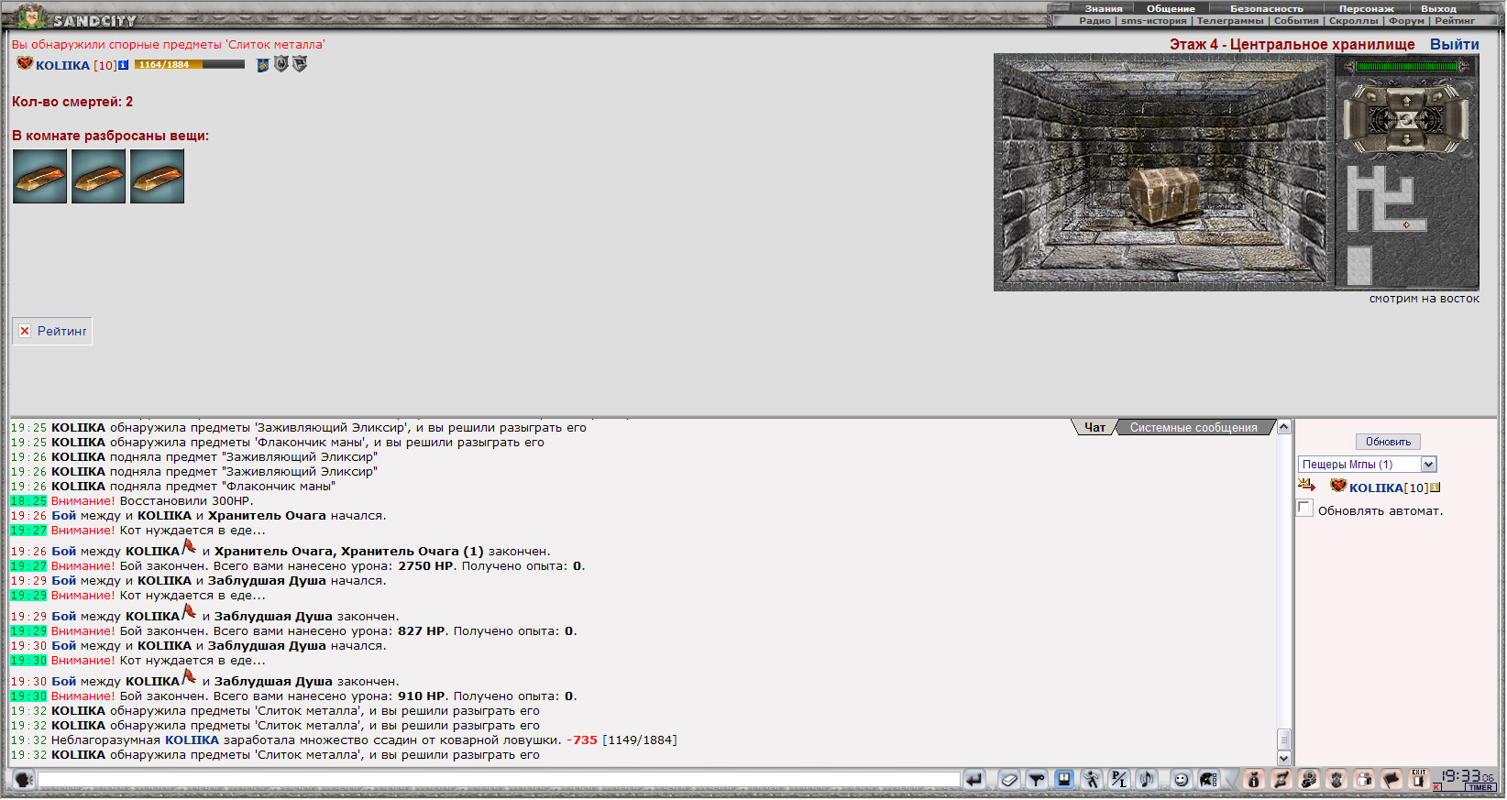The height and width of the screenshot is (800, 1507).
Task: Switch to the Системные сообщения tab
Action: point(1193,427)
